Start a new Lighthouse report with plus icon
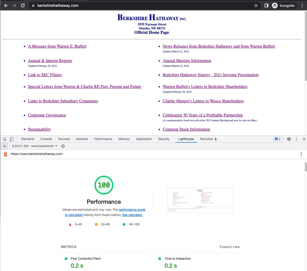The width and height of the screenshot is (307, 271). coord(4,146)
